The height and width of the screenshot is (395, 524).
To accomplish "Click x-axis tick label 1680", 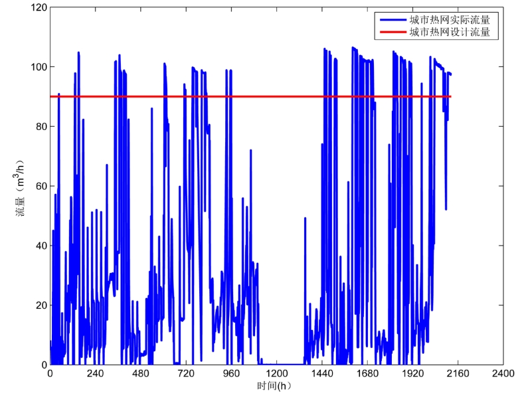I will pos(367,374).
